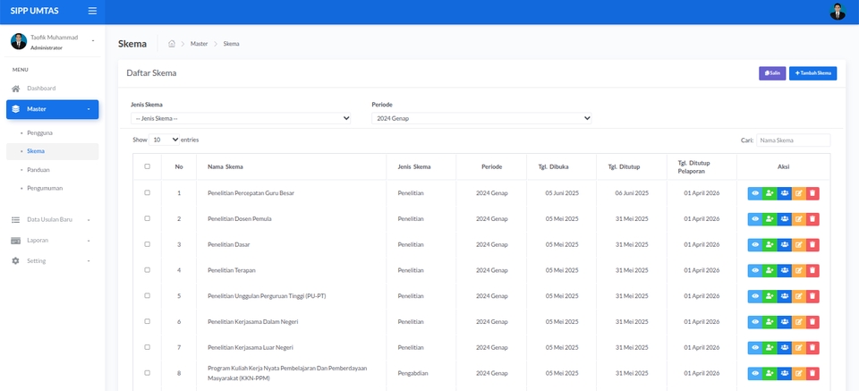The image size is (859, 391).
Task: Go to Dashboard in the sidebar
Action: (40, 89)
